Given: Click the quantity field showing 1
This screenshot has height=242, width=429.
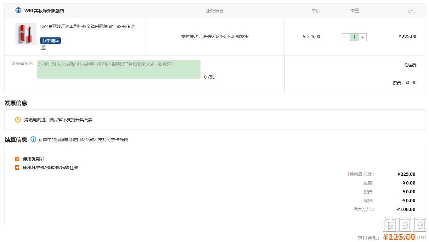Looking at the screenshot, I should (x=354, y=37).
